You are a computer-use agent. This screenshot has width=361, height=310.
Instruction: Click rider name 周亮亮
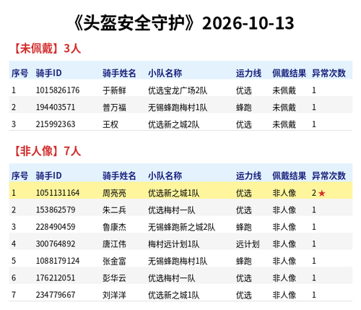coord(114,193)
